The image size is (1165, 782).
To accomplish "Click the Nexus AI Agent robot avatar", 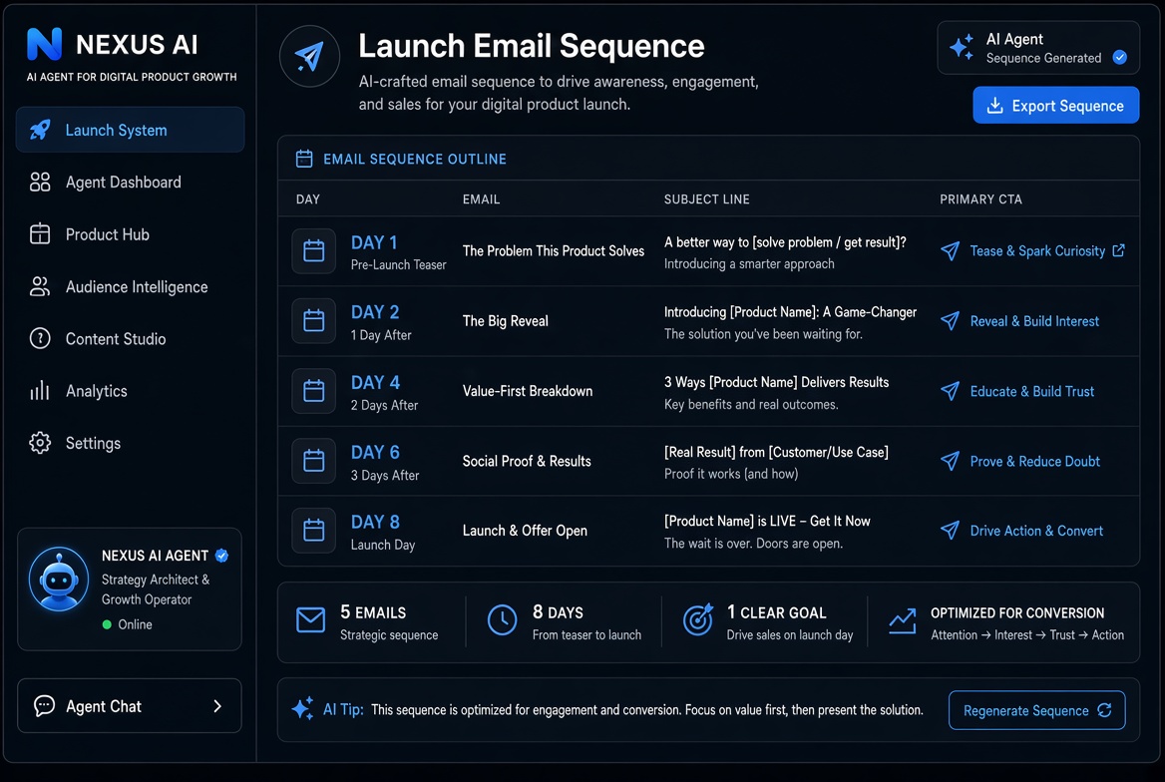I will pyautogui.click(x=59, y=580).
